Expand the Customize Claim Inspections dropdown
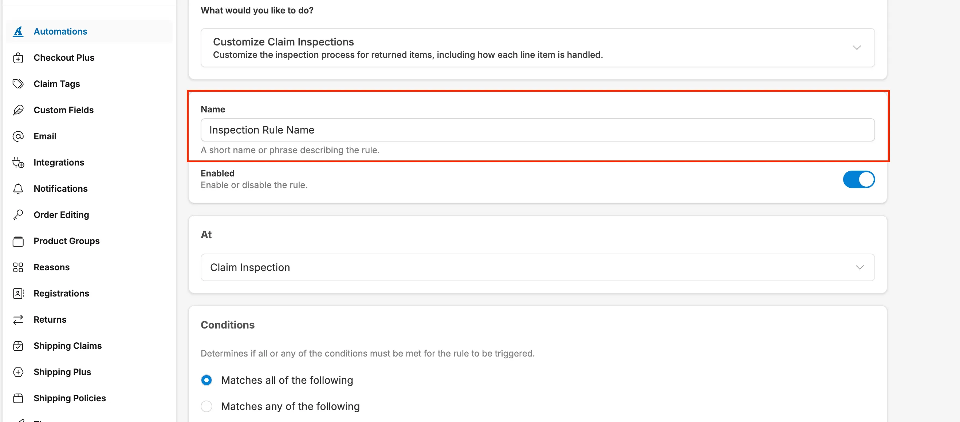Screen dimensions: 960x422 (857, 48)
